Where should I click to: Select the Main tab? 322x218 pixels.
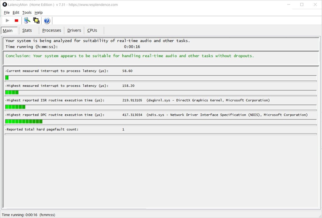click(x=8, y=31)
